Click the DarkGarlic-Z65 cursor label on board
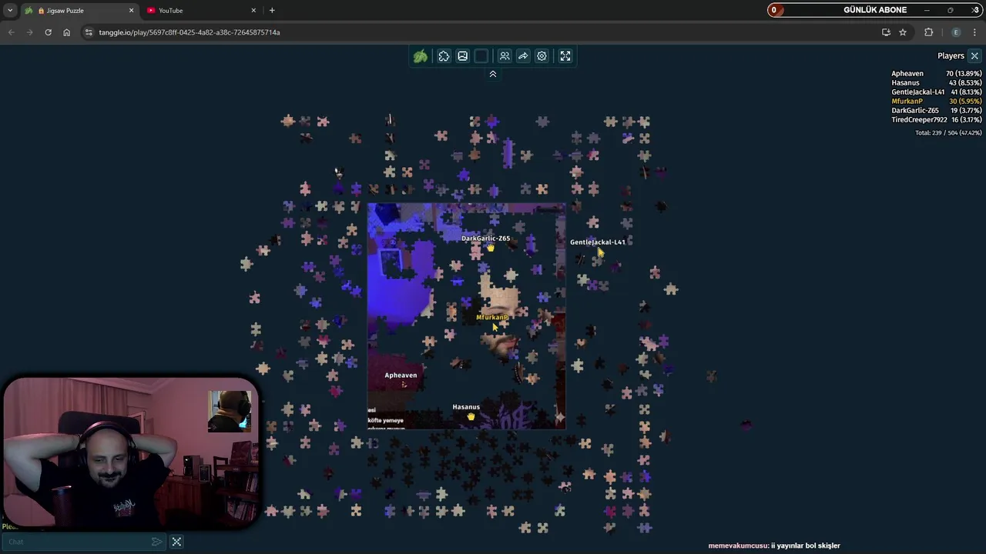 click(485, 239)
